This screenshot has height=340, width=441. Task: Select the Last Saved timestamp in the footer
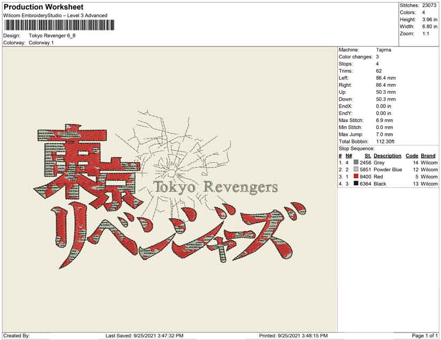(144, 336)
